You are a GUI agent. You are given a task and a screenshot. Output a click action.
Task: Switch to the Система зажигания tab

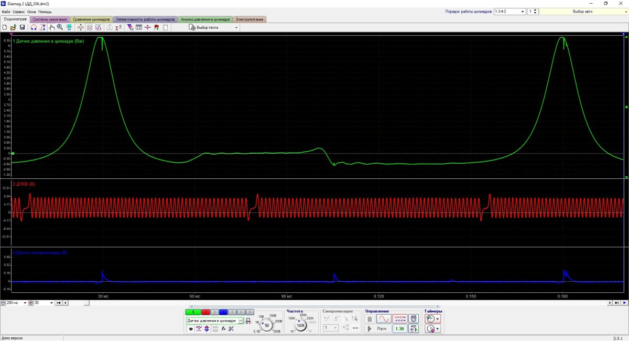(50, 19)
